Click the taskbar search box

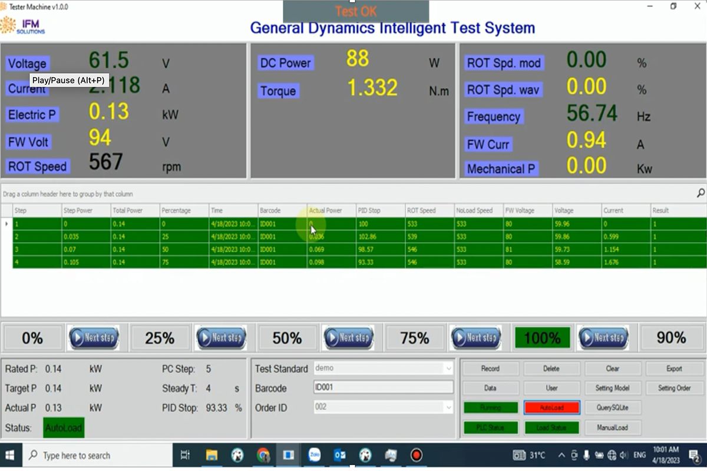(97, 455)
